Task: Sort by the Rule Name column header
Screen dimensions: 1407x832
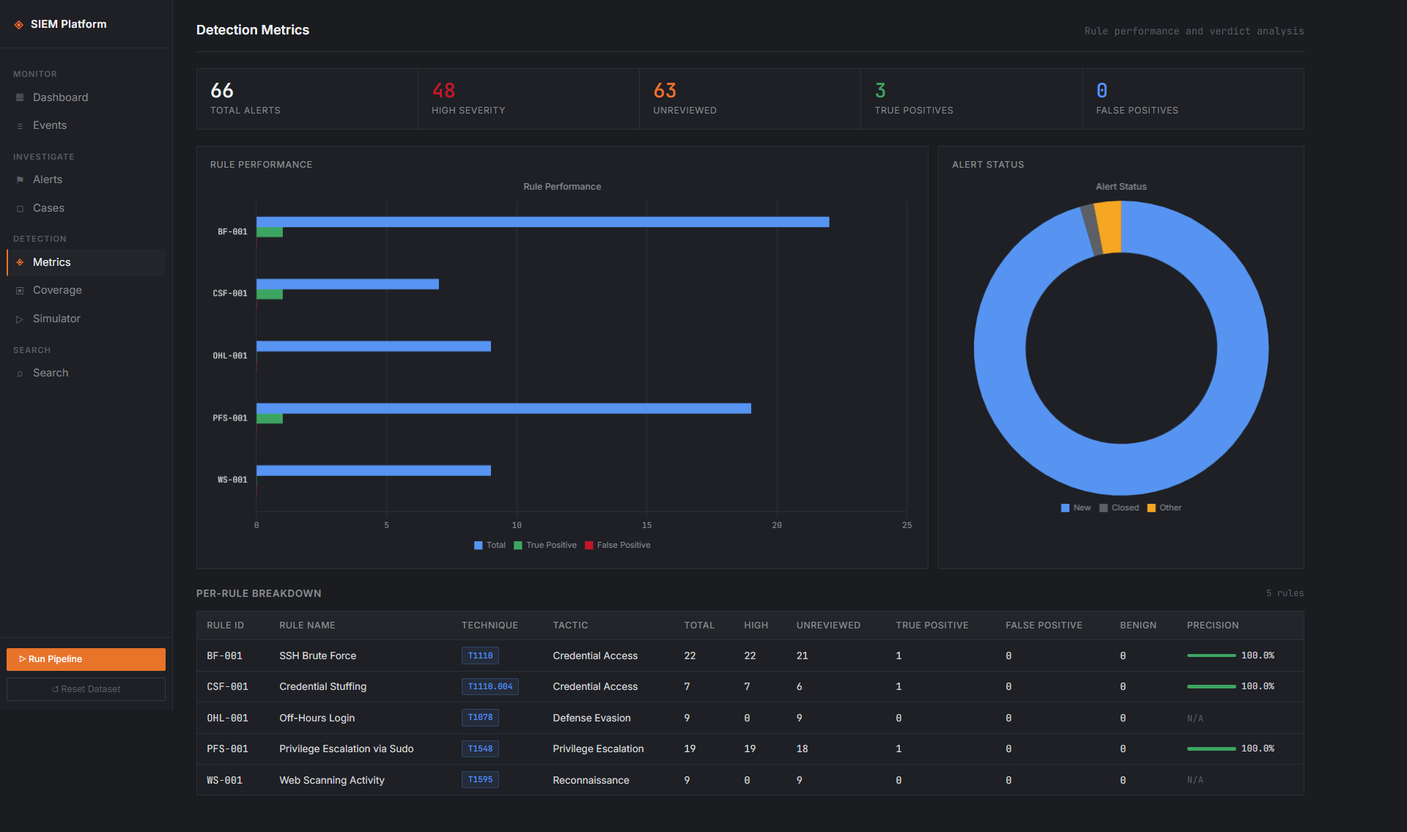Action: [307, 625]
